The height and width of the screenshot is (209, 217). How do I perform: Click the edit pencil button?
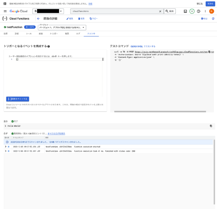pos(70,19)
